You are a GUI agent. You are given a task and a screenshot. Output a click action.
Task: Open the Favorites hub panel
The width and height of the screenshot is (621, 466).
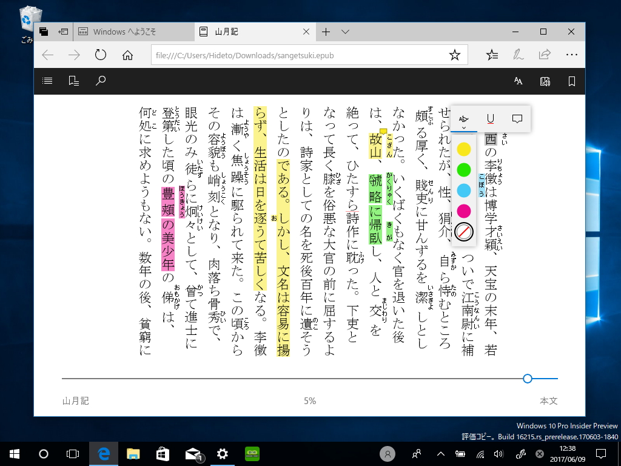pyautogui.click(x=492, y=55)
